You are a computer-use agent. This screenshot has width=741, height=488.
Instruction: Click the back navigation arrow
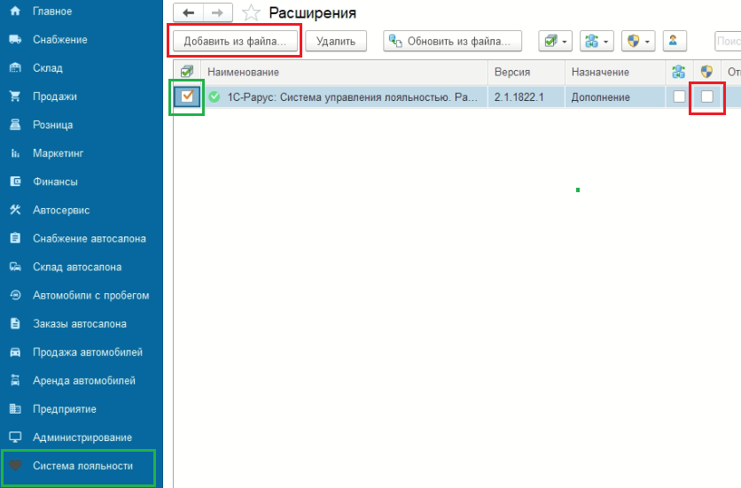(188, 12)
